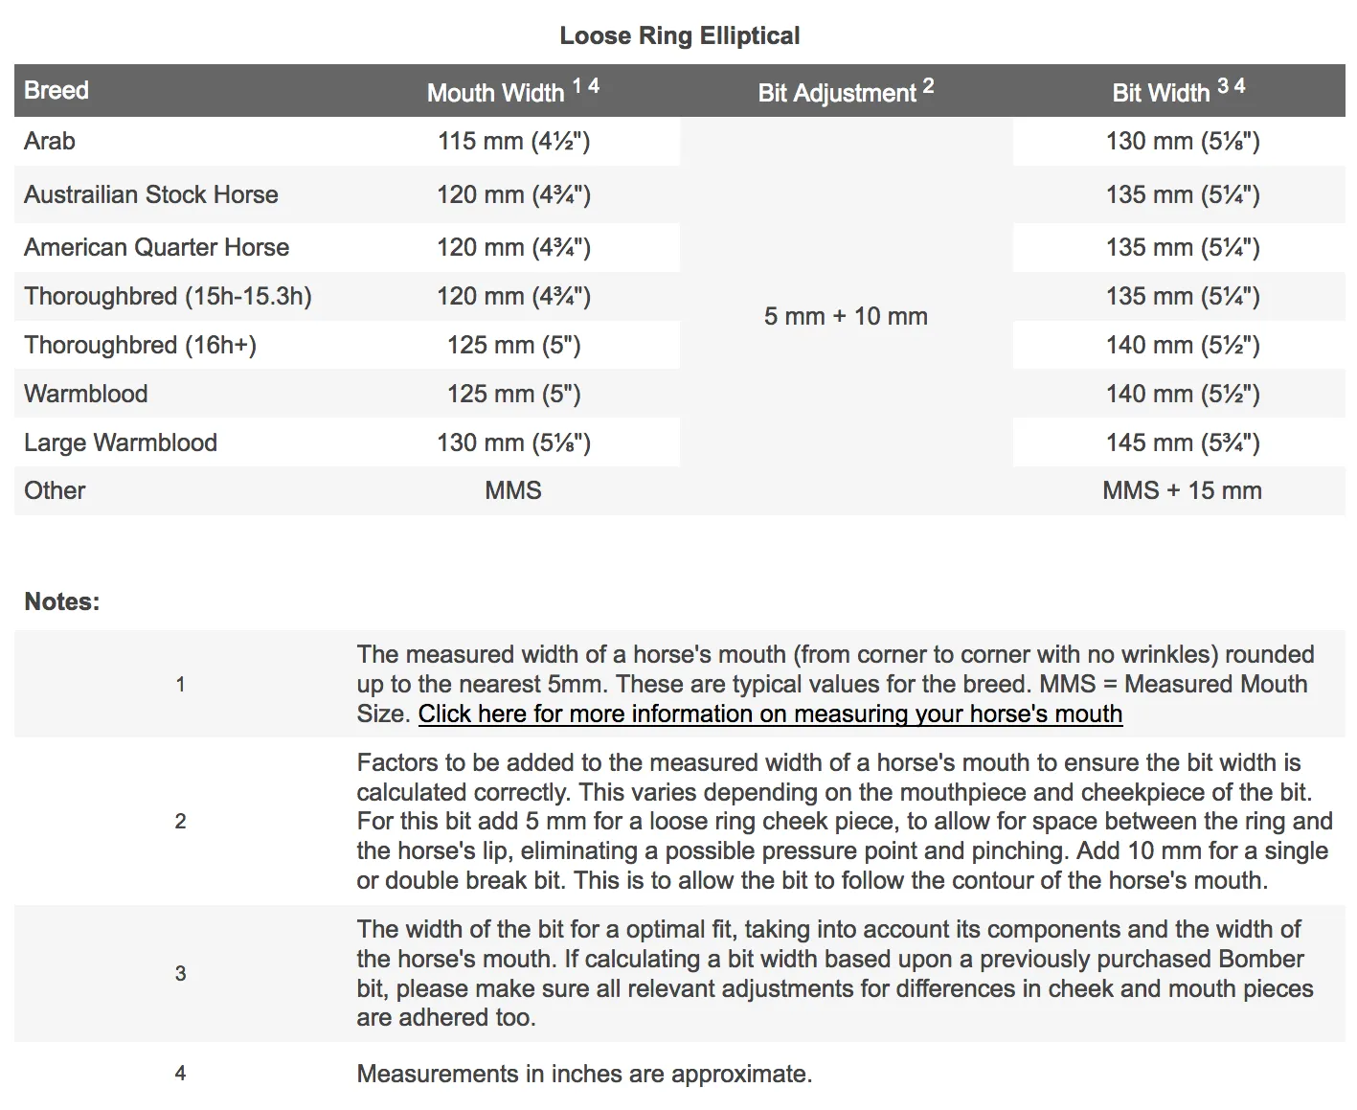This screenshot has height=1110, width=1357.
Task: Click the 115 mm (4½") mouth width cell
Action: (513, 142)
